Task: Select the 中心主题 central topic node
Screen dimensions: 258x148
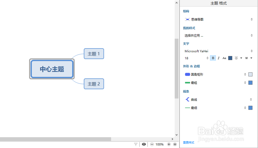Action: pos(52,69)
